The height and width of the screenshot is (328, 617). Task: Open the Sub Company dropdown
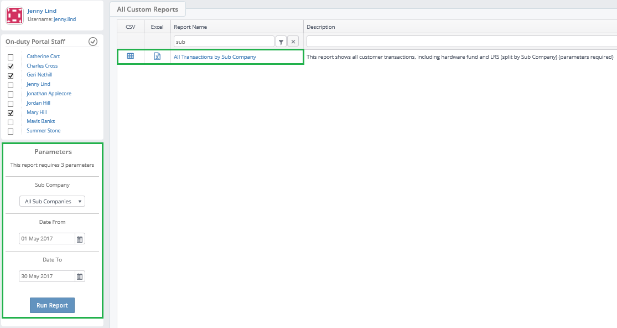53,201
